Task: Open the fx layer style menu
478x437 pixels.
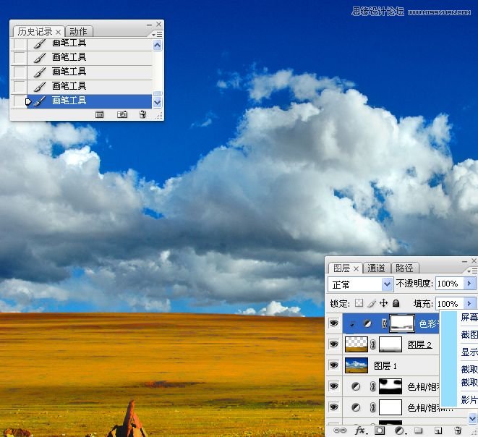Action: [x=359, y=431]
